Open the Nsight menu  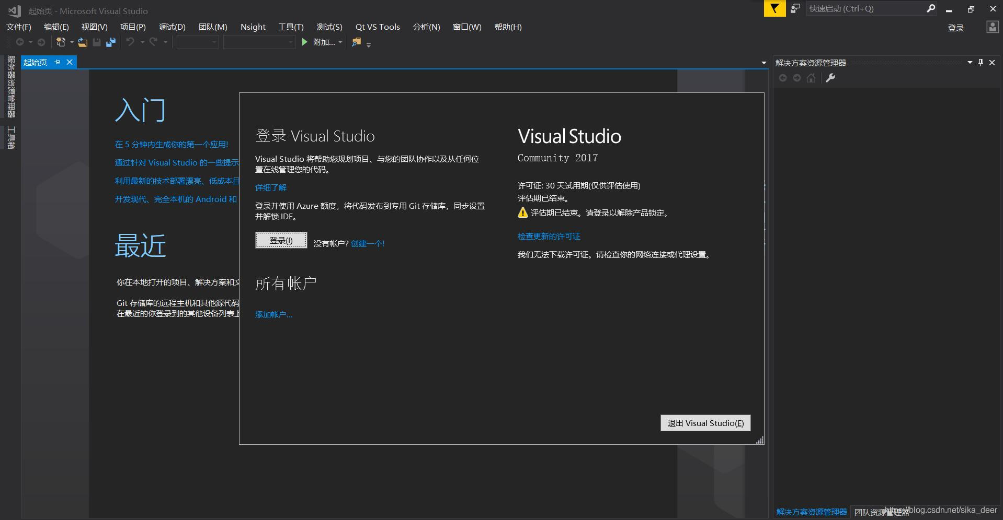pos(253,27)
